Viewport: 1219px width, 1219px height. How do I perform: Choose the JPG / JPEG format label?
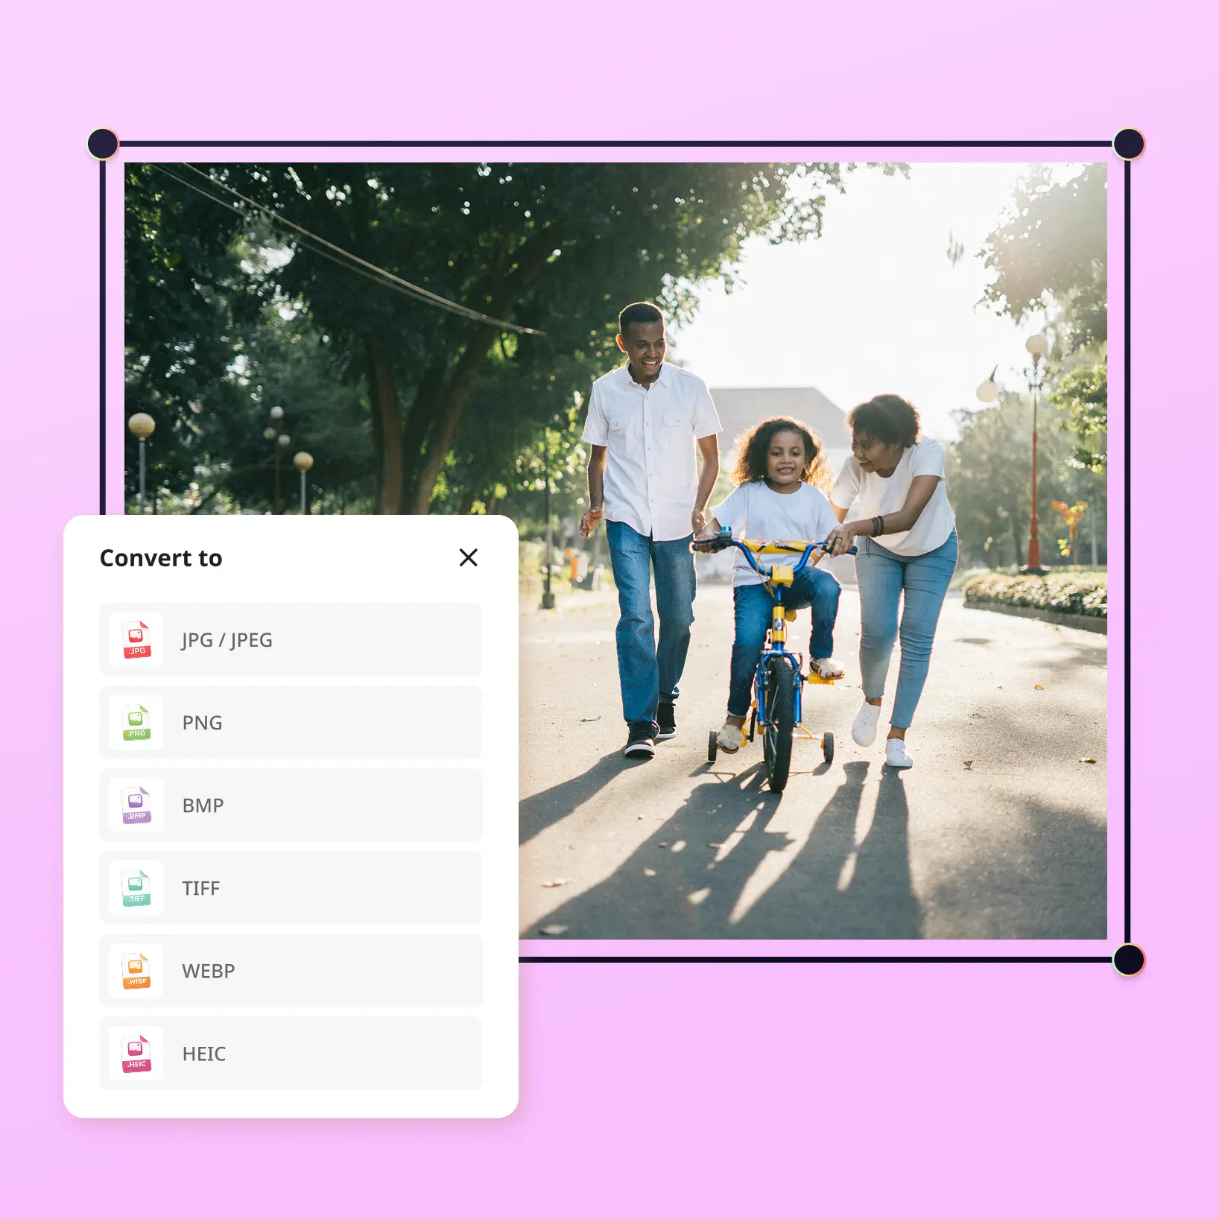pyautogui.click(x=227, y=640)
